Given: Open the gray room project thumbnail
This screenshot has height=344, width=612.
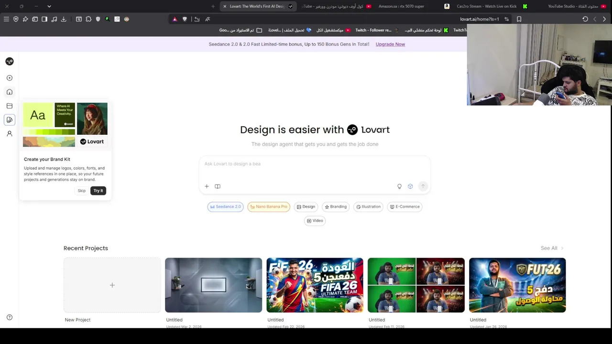Looking at the screenshot, I should click(213, 285).
